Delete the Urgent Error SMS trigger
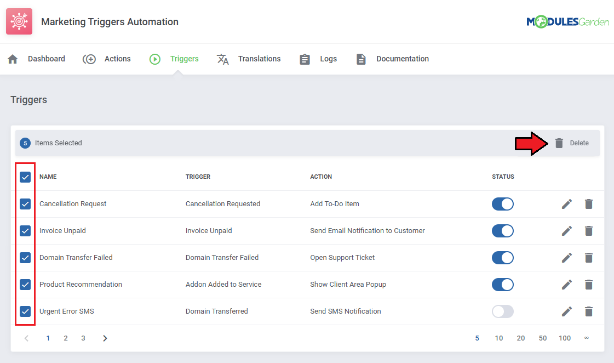Image resolution: width=614 pixels, height=363 pixels. point(589,311)
